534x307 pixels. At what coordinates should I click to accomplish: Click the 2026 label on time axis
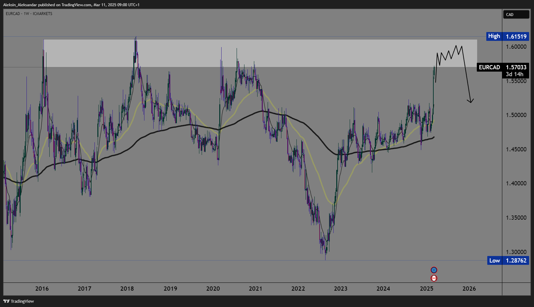pyautogui.click(x=469, y=289)
